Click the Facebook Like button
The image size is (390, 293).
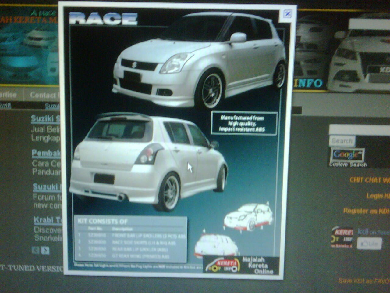coord(369,244)
